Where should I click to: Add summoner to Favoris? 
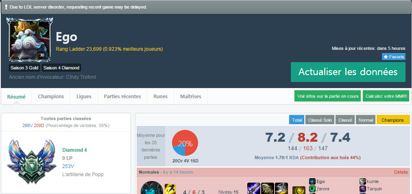pyautogui.click(x=394, y=57)
